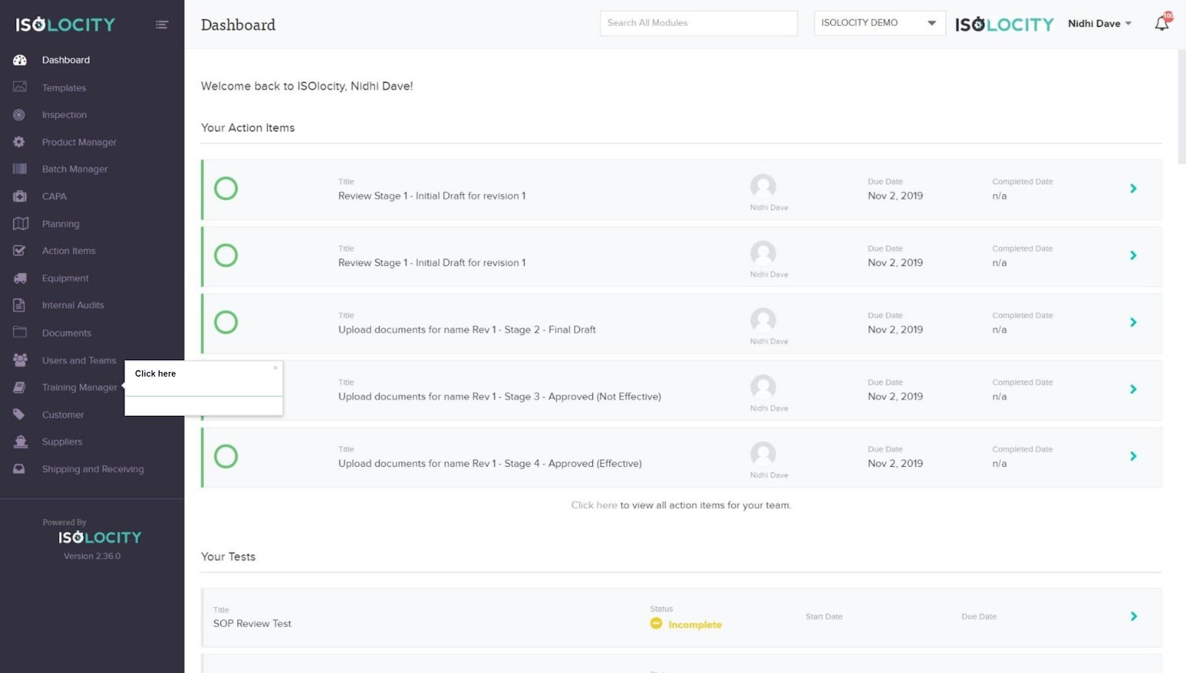Click the Suppliers person icon

coord(20,442)
